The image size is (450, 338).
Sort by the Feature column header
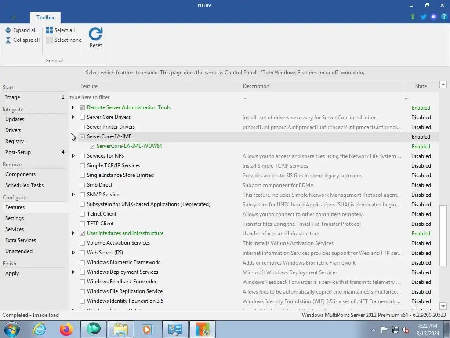(155, 86)
